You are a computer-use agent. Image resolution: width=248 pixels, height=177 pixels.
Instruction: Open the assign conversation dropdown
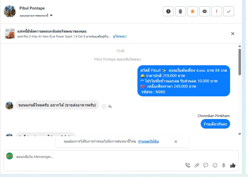[x=36, y=15]
